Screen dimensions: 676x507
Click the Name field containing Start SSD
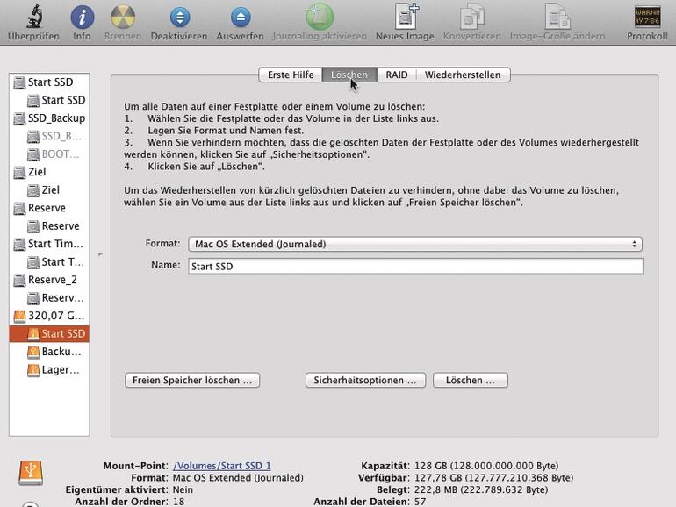coord(415,266)
